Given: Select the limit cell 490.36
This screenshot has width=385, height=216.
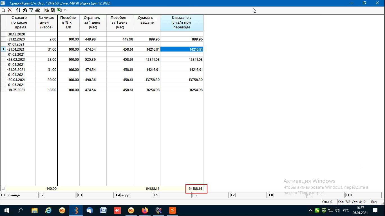Looking at the screenshot, I should click(93, 80).
